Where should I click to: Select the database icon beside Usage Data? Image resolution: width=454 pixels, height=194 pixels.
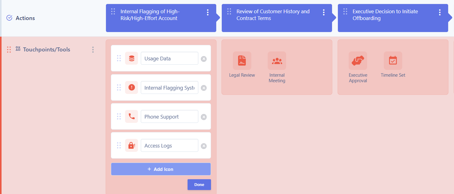pyautogui.click(x=132, y=58)
